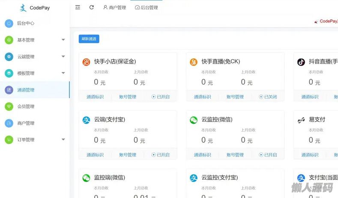Toggle 已关闭 status on 快手直播(免CK) card
This screenshot has width=338, height=198.
[x=268, y=97]
